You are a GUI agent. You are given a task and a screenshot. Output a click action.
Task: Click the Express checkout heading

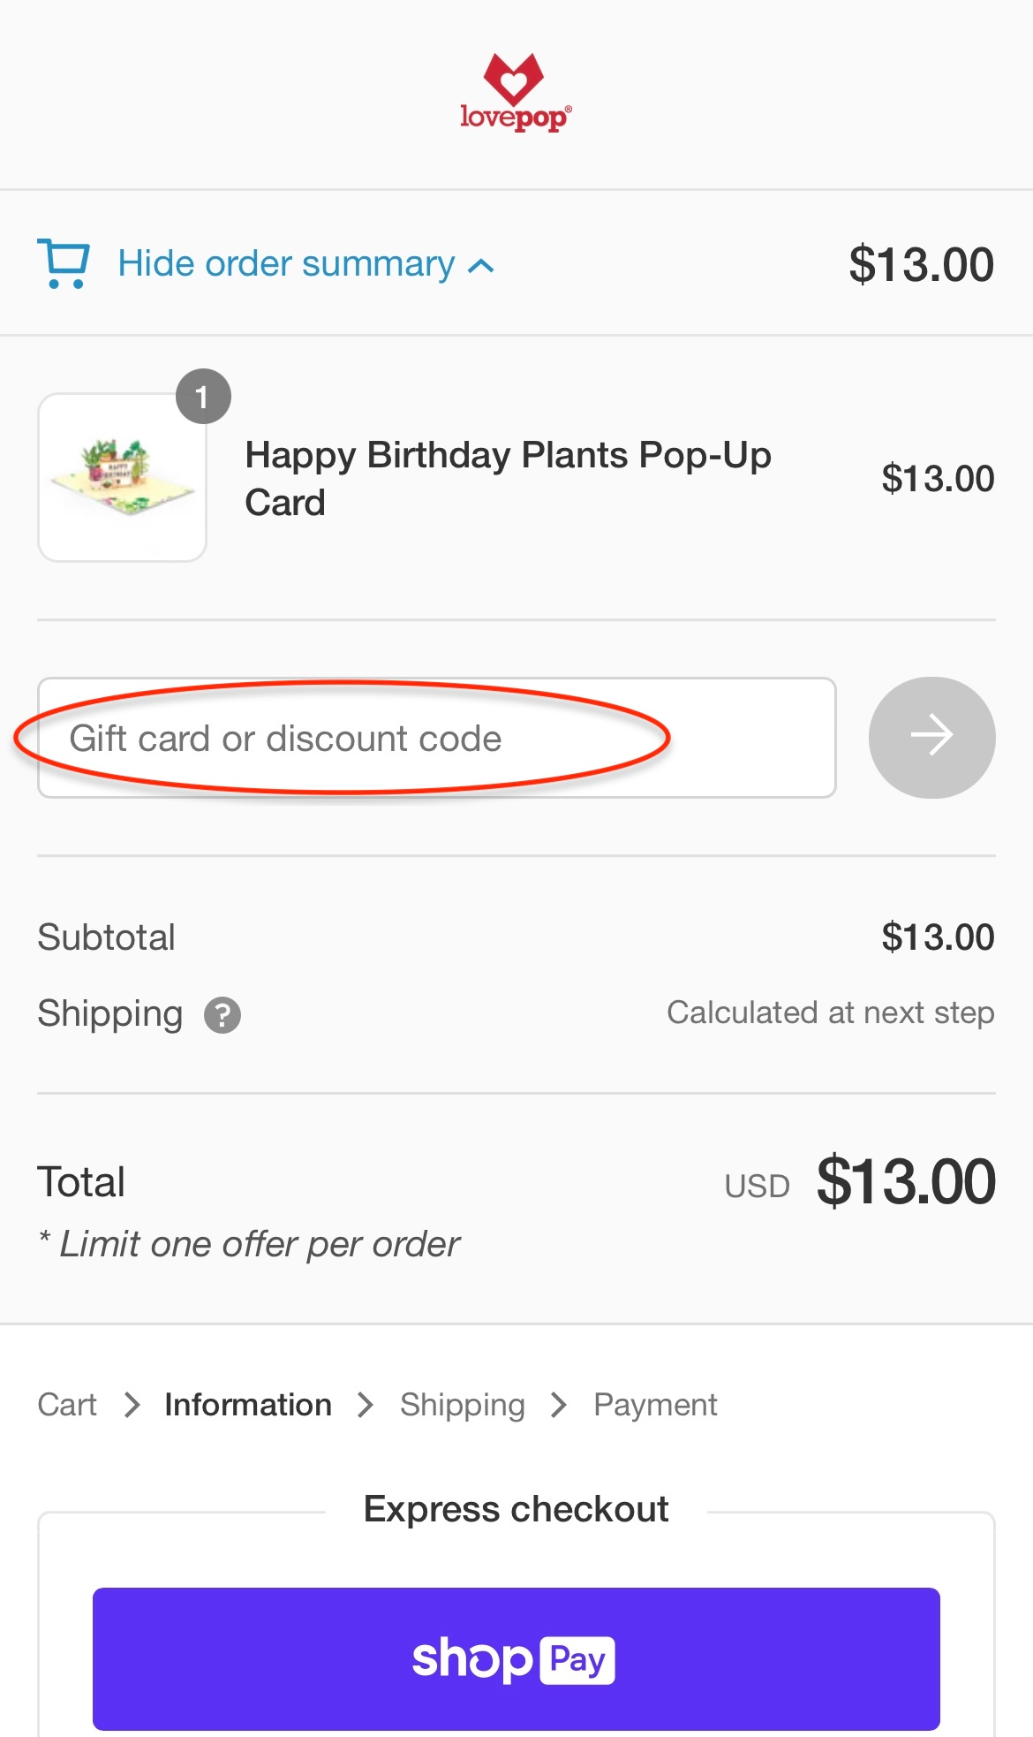(x=516, y=1509)
